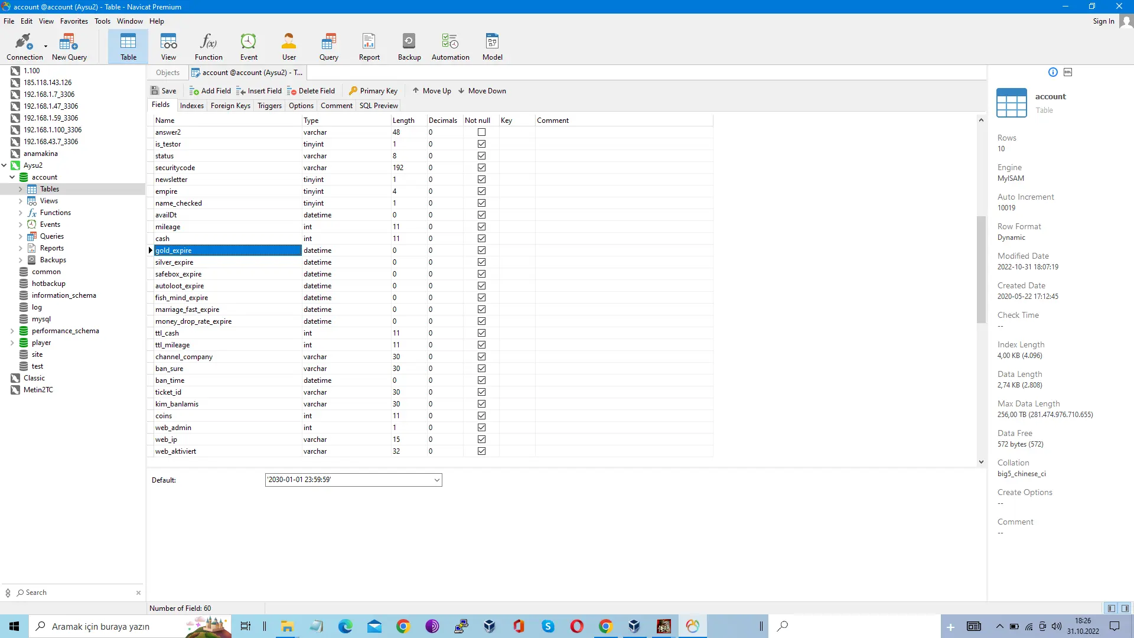Toggle Not null checkbox for web_ip
This screenshot has width=1134, height=638.
click(481, 440)
